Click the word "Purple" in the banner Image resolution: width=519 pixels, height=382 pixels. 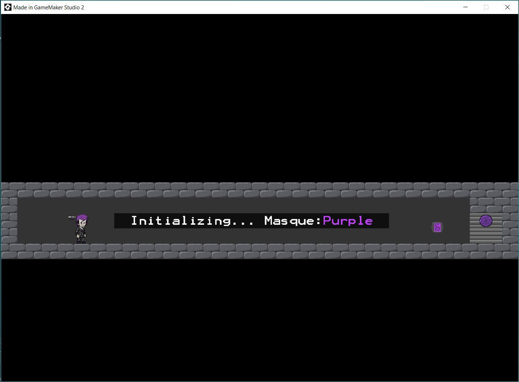(348, 221)
